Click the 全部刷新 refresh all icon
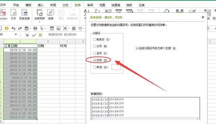 tap(40, 13)
